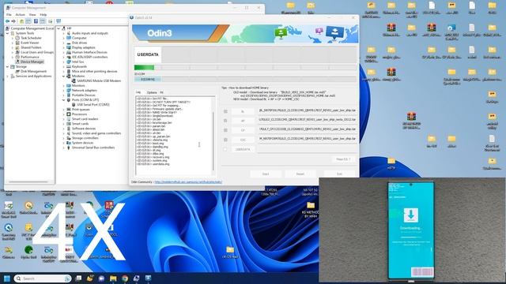Screen dimensions: 506x284
Task: Open the KG METHOD folder on desktop
Action: pos(311,210)
